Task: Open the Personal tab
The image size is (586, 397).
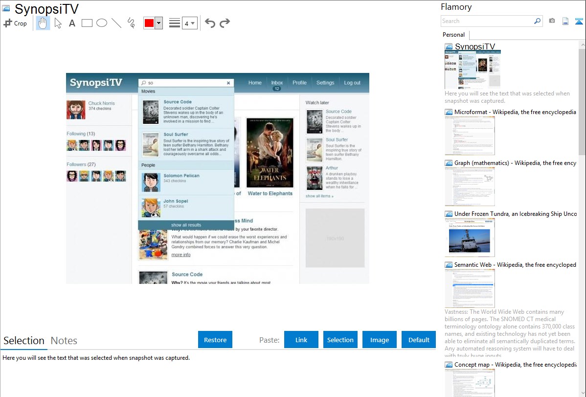Action: click(x=453, y=35)
